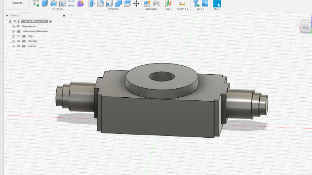Select the Adlandırılmış Görünümler row
312x175 pixels.
[x=35, y=31]
